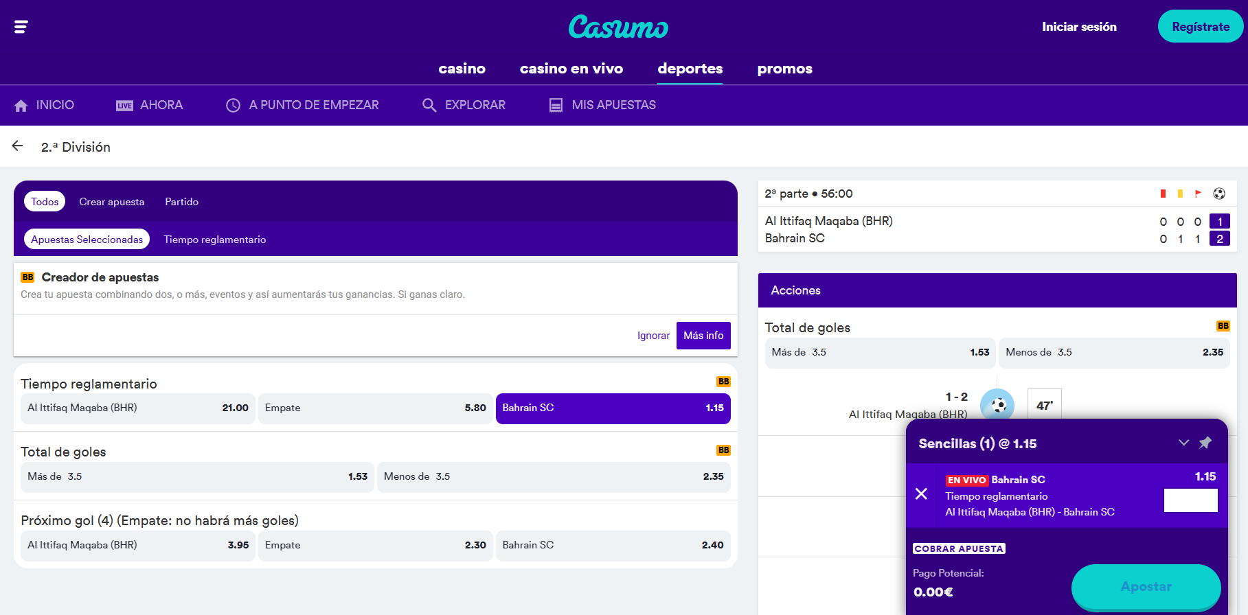Click the red card icon in the scoreboard

(x=1163, y=194)
